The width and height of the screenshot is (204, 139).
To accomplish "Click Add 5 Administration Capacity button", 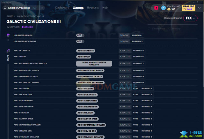I will click(94, 64).
